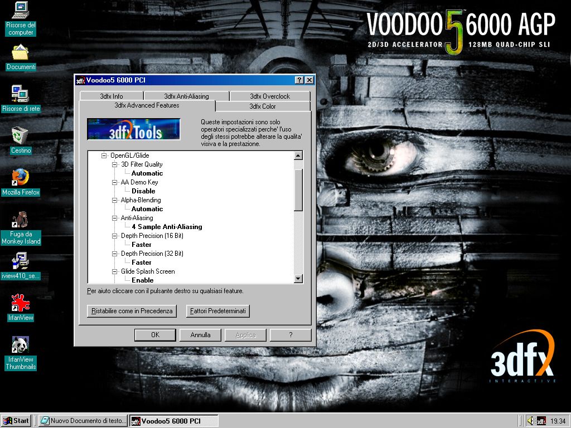Select the AA Demo Key label

(x=139, y=182)
